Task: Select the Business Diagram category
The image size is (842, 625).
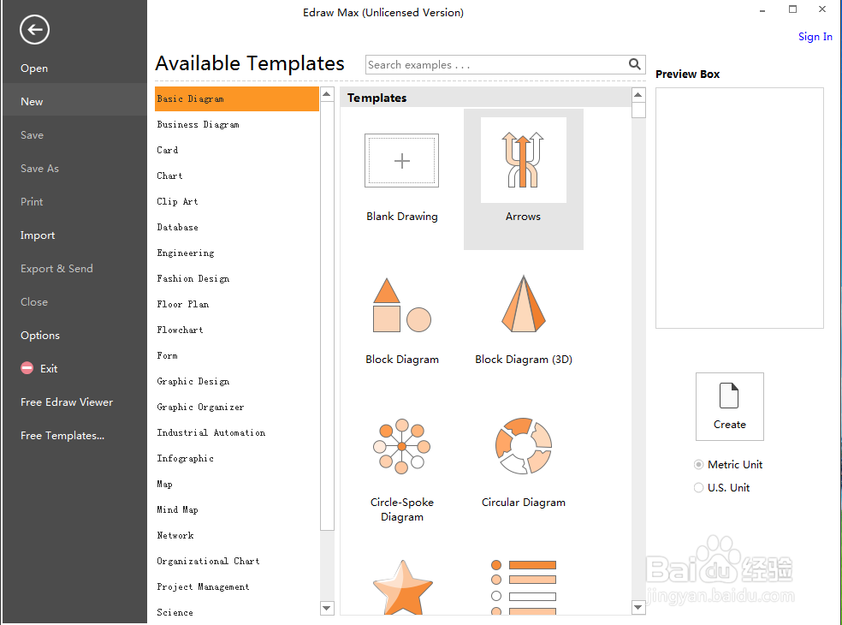Action: [x=199, y=125]
